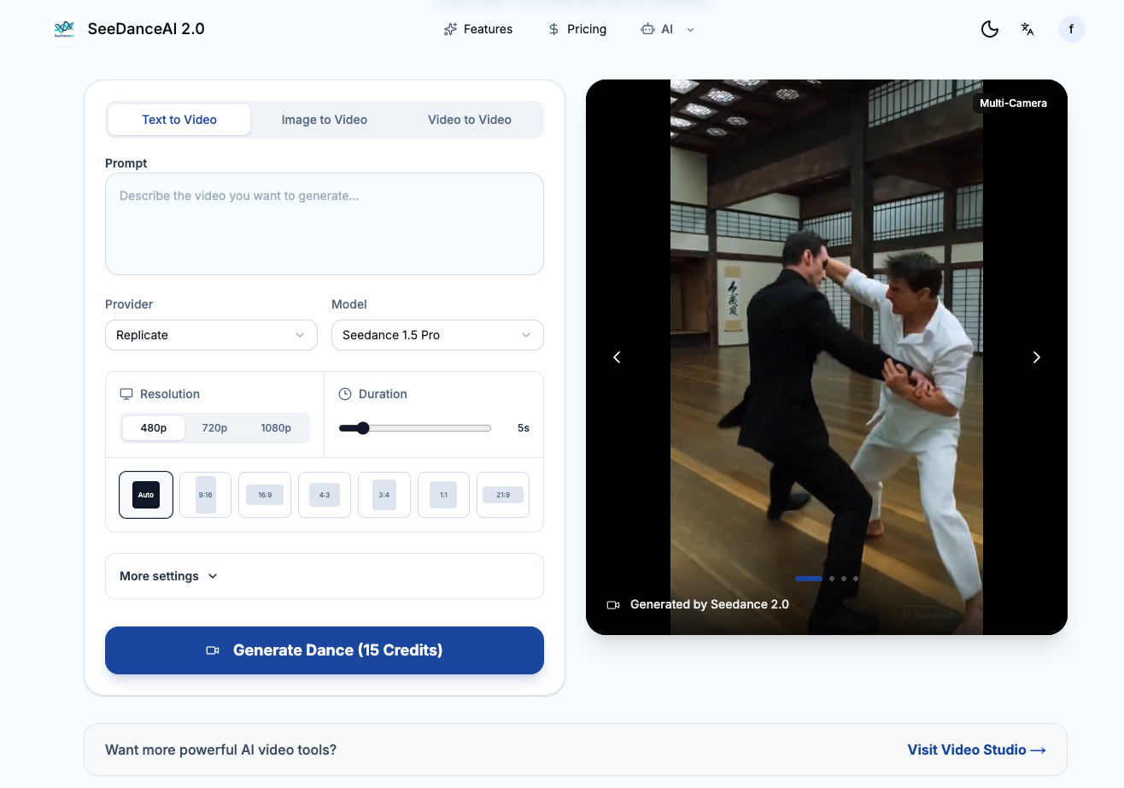
Task: Set resolution to 1080p
Action: point(276,428)
